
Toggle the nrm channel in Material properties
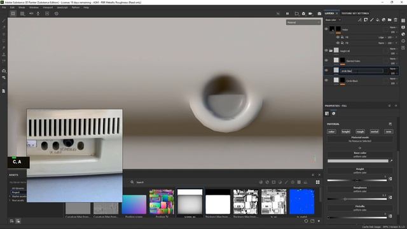click(x=389, y=132)
